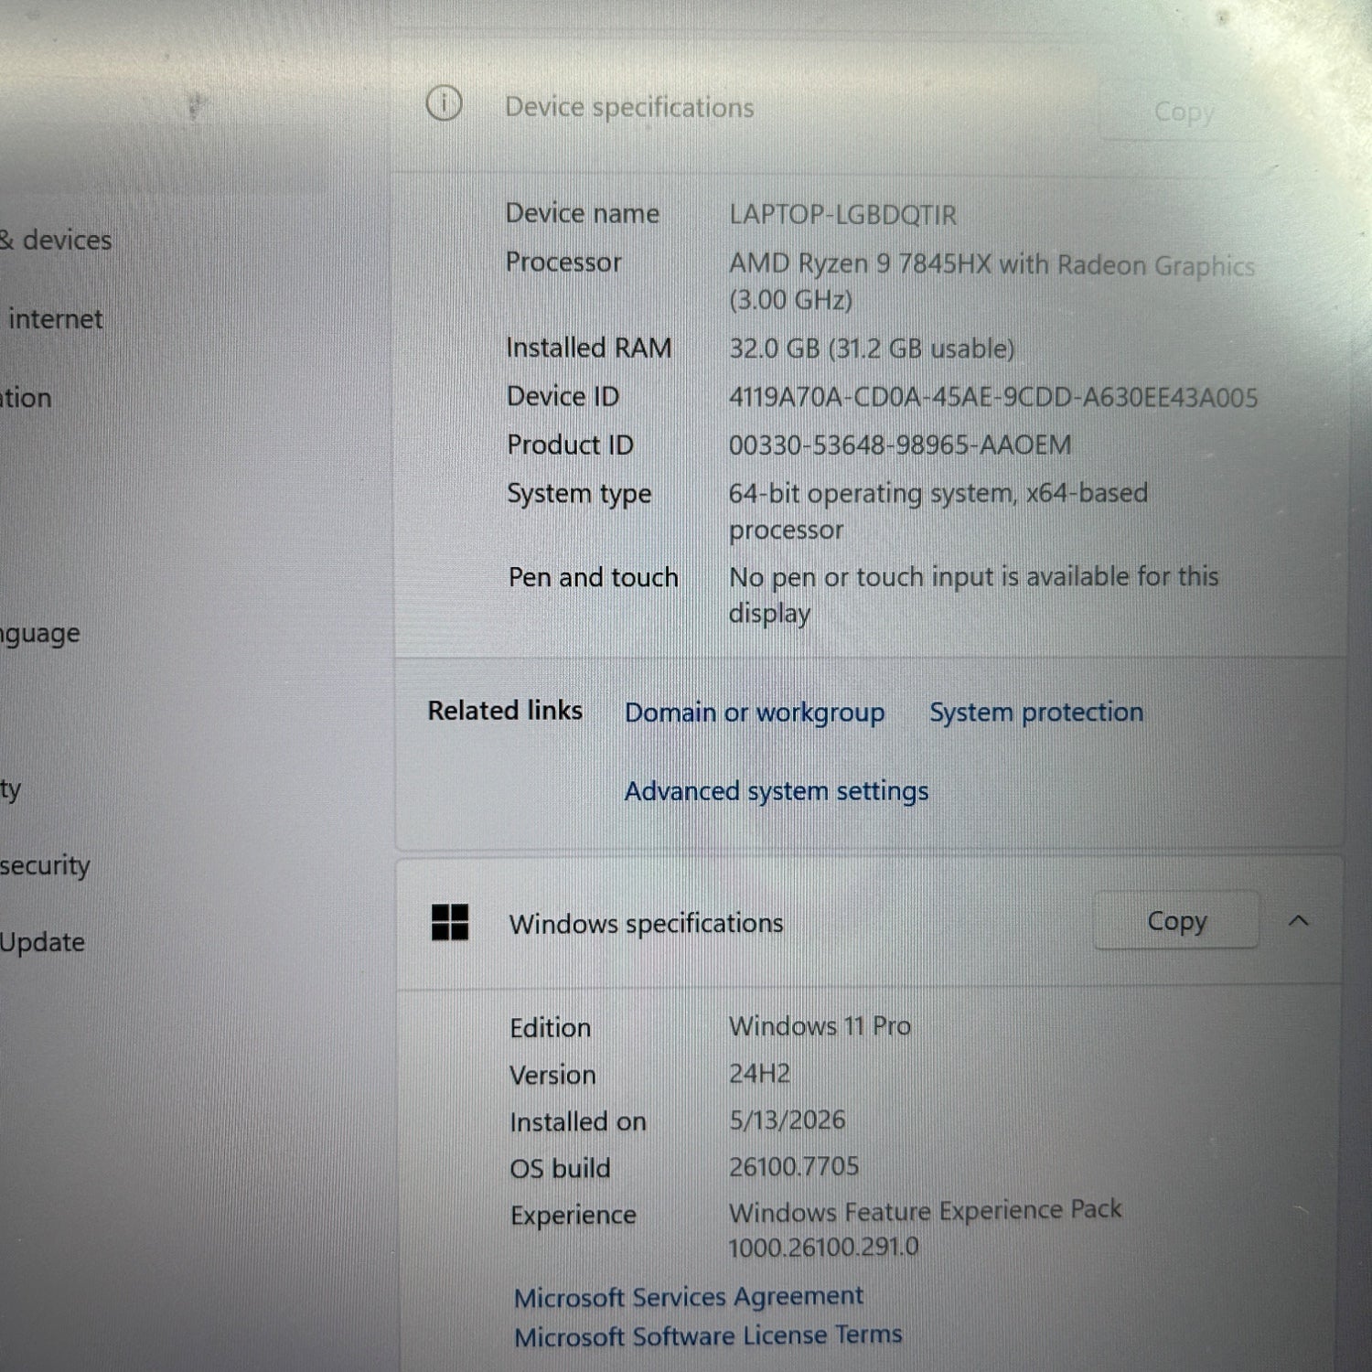Click the 64-bit operating system text
Screen dimensions: 1372x1372
(938, 511)
